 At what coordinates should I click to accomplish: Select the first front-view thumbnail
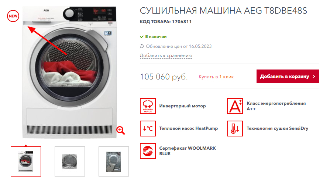pyautogui.click(x=26, y=161)
